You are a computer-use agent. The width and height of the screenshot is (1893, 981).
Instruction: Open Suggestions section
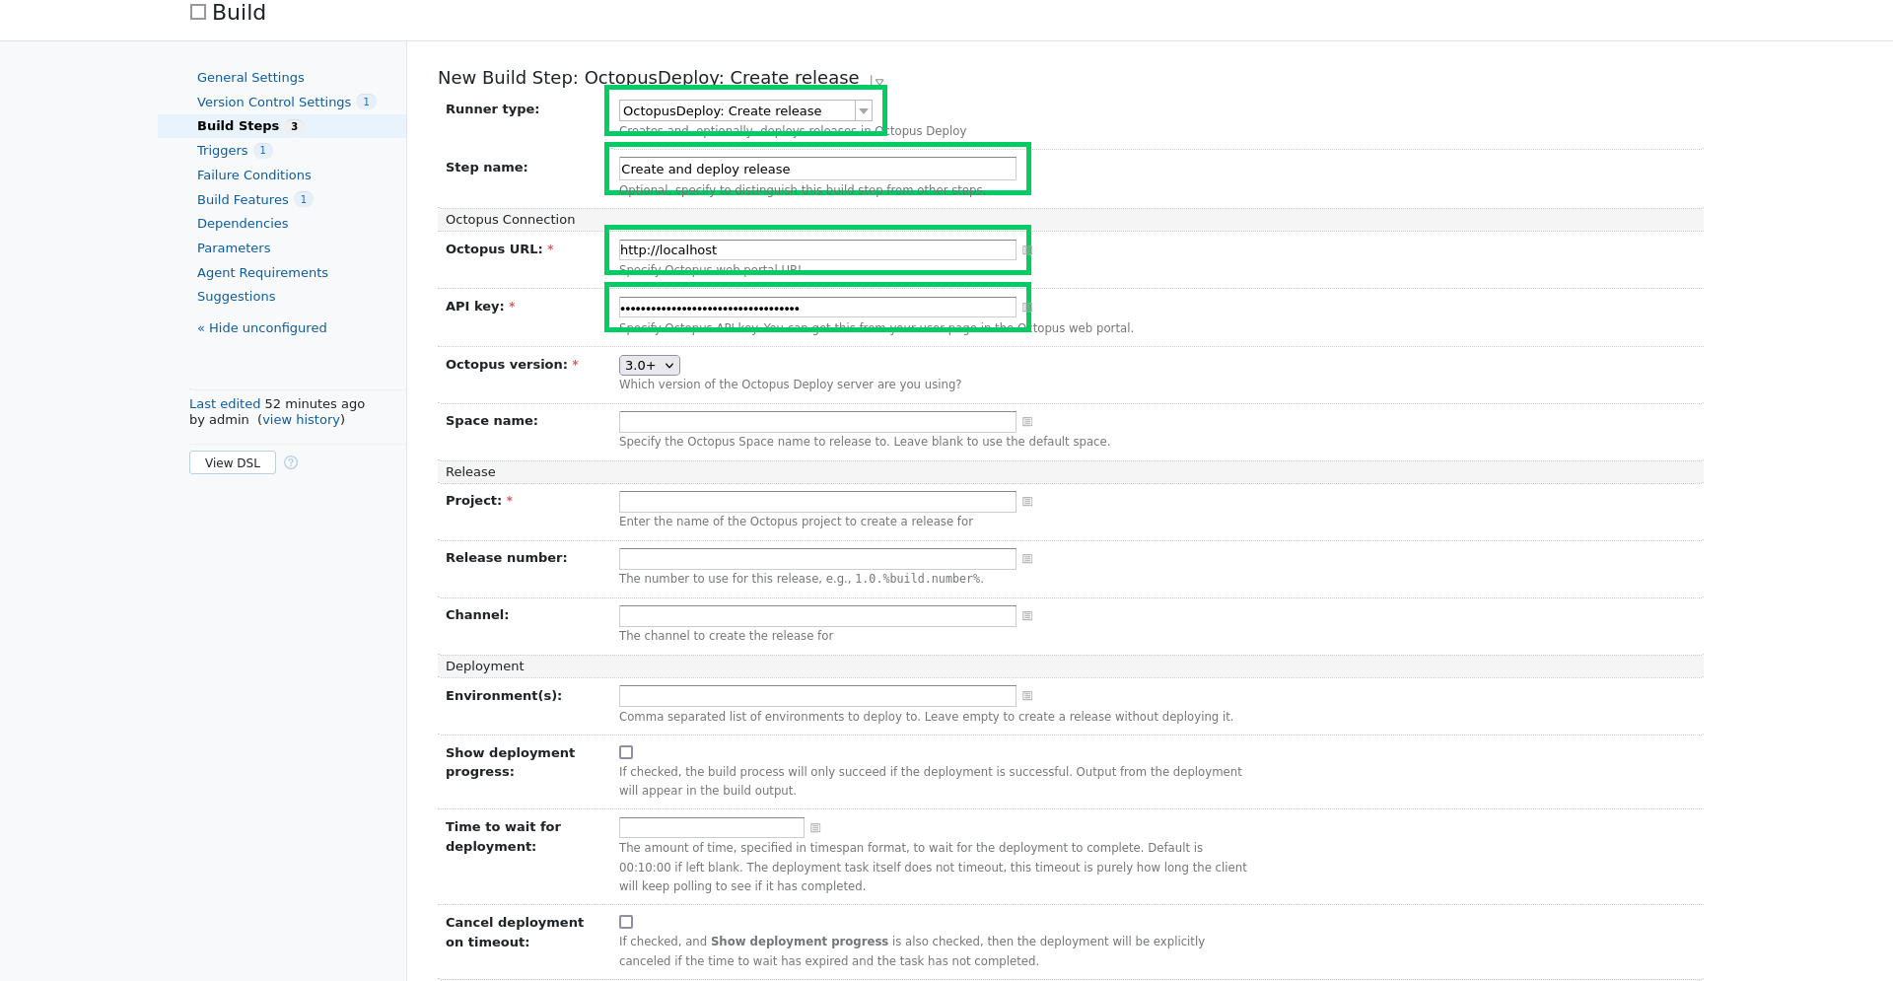(236, 296)
